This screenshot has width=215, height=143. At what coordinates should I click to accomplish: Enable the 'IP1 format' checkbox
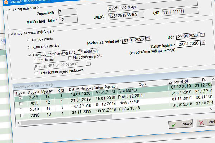[36, 60]
